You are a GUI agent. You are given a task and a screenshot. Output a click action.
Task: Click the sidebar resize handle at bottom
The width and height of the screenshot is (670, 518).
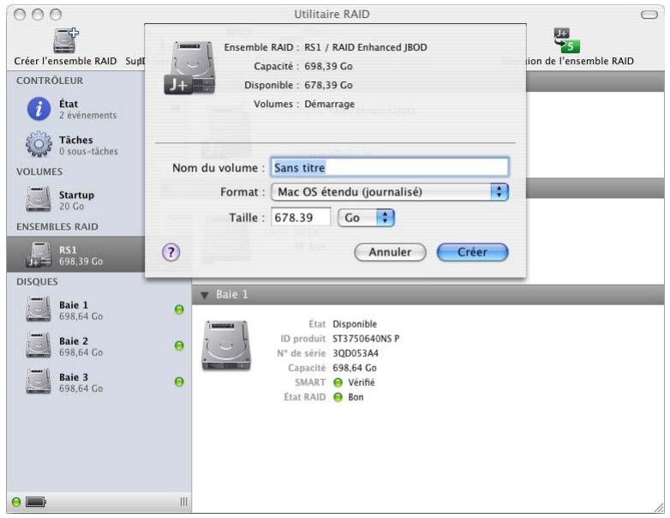pos(183,502)
